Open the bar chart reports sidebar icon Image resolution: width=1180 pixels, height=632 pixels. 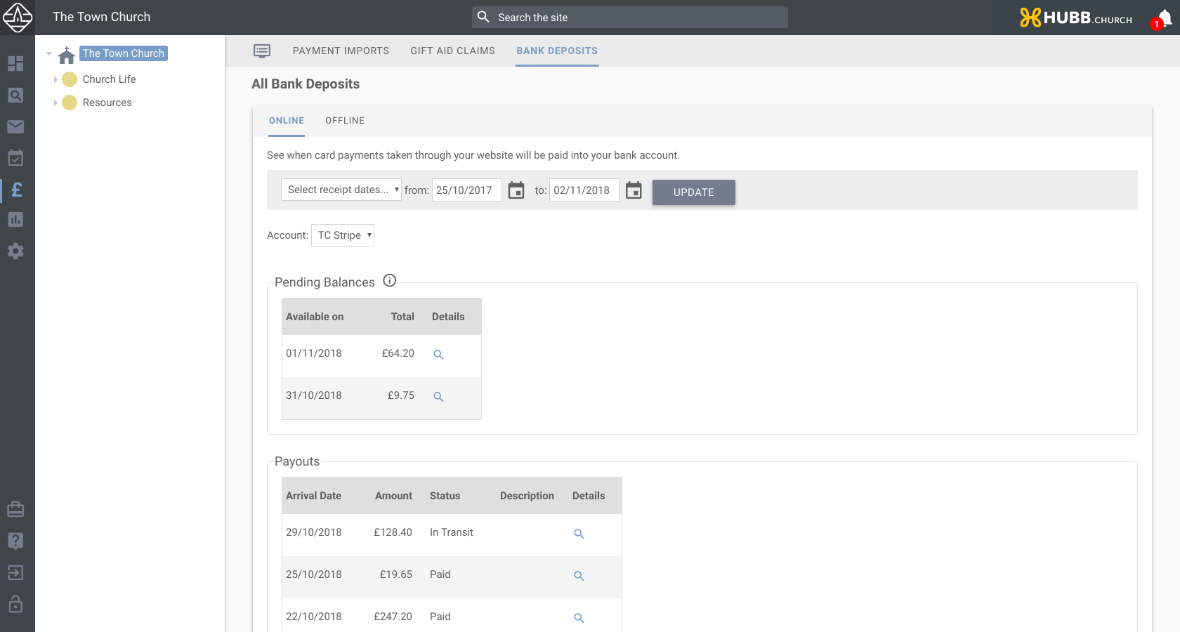[x=15, y=220]
